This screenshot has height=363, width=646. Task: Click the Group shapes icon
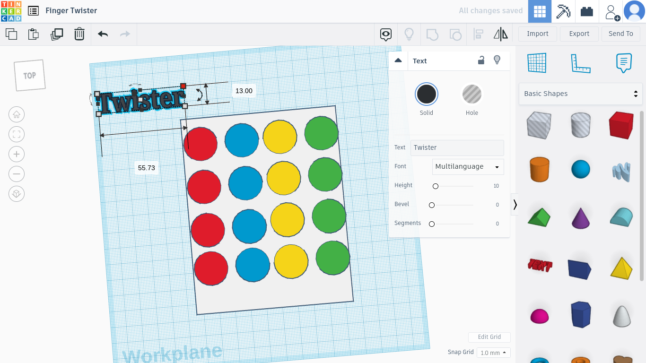click(x=432, y=34)
